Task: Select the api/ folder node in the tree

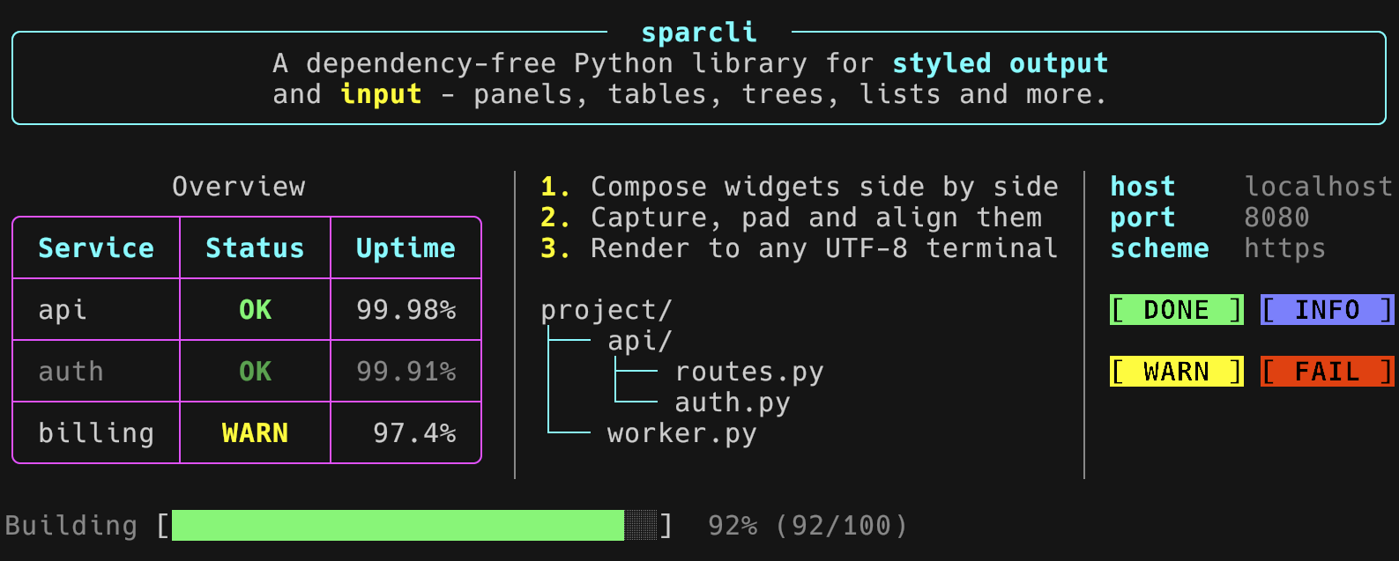Action: (x=640, y=341)
